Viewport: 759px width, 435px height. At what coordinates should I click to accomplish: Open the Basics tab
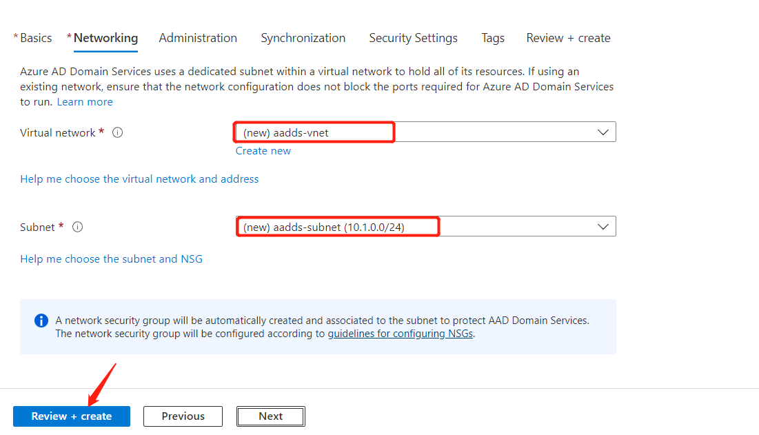(36, 38)
